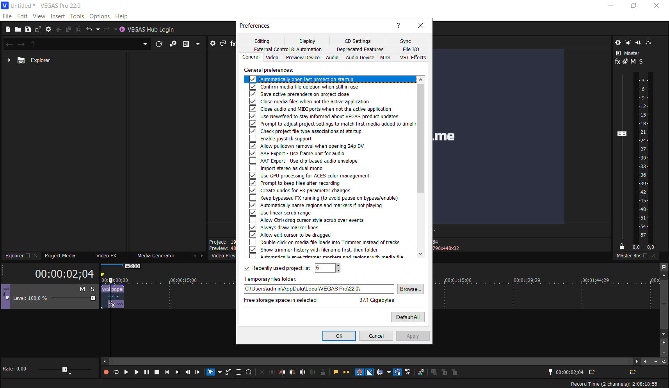Screen dimensions: 669x388
Task: Switch to the Editing preferences tab
Action: click(262, 41)
